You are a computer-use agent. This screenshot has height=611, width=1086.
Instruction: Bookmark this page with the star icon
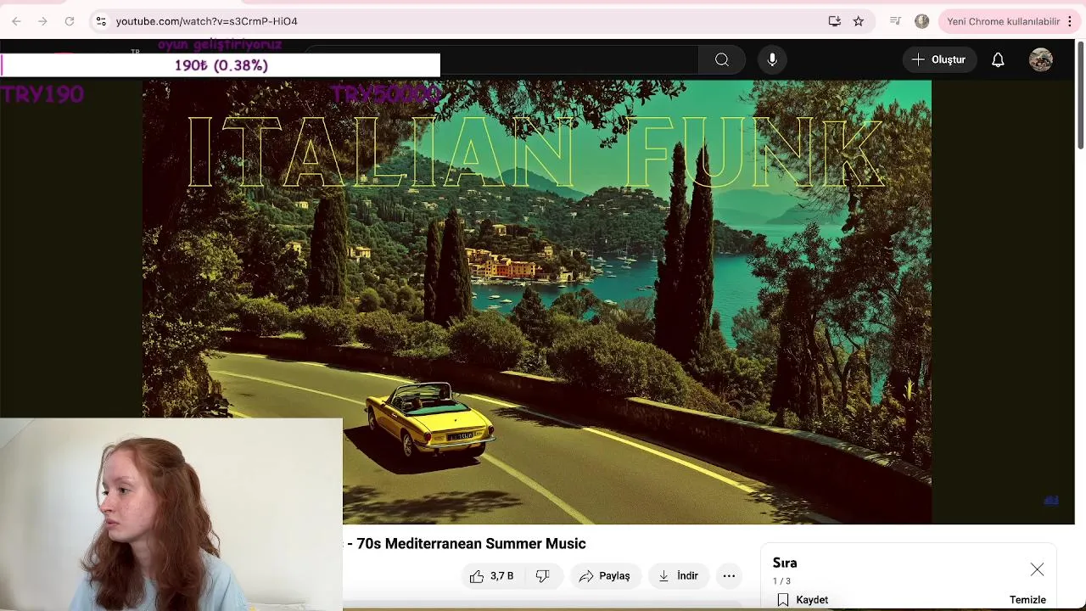859,21
